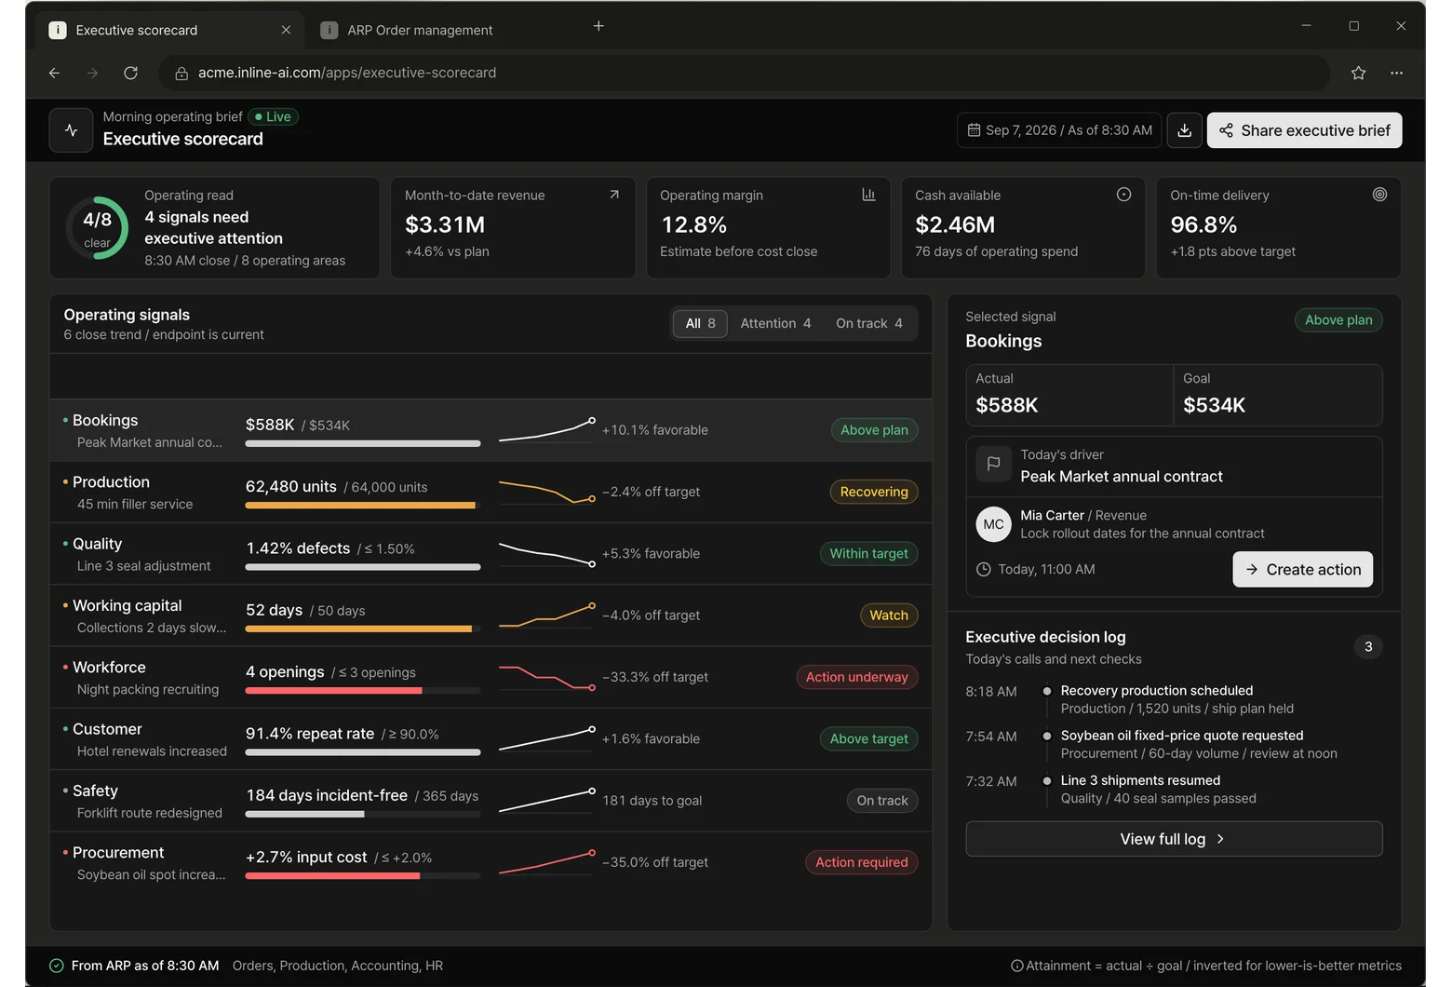Open the Soybean oil fixed-price quote log entry
The width and height of the screenshot is (1452, 987).
1174,744
